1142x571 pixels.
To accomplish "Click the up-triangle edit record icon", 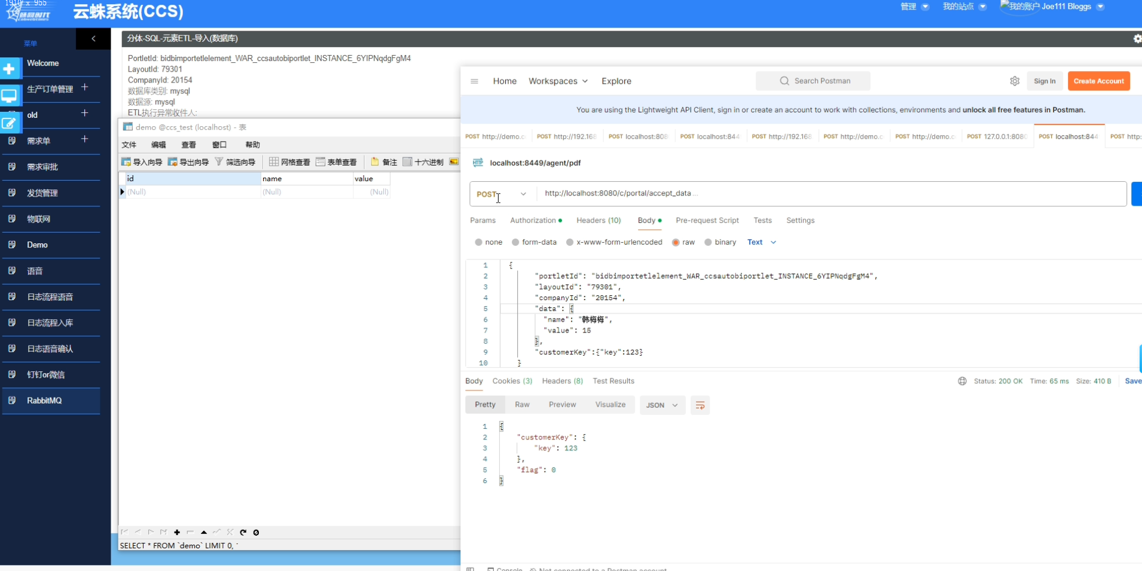I will pos(204,532).
